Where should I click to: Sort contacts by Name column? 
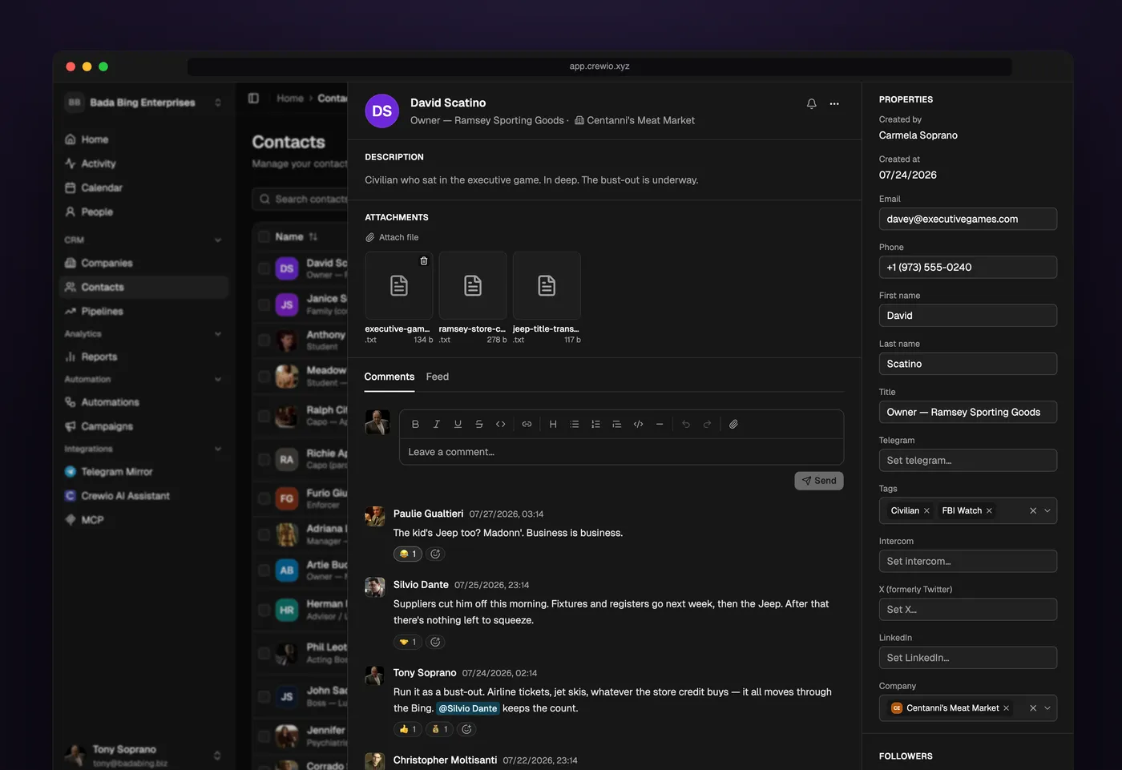point(313,237)
